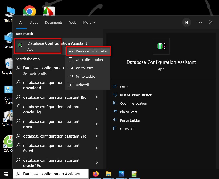Select suggestion 'database configuration assistant 19c'
This screenshot has height=179, width=219.
55,97
